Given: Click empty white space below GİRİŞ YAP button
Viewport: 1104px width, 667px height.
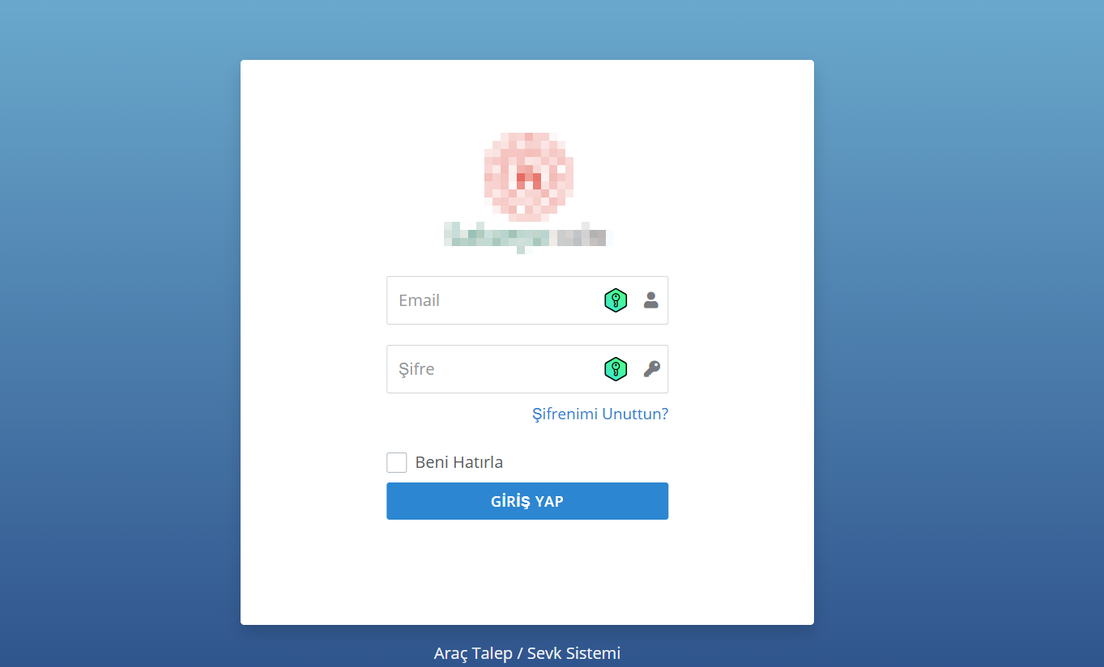Looking at the screenshot, I should click(x=527, y=571).
